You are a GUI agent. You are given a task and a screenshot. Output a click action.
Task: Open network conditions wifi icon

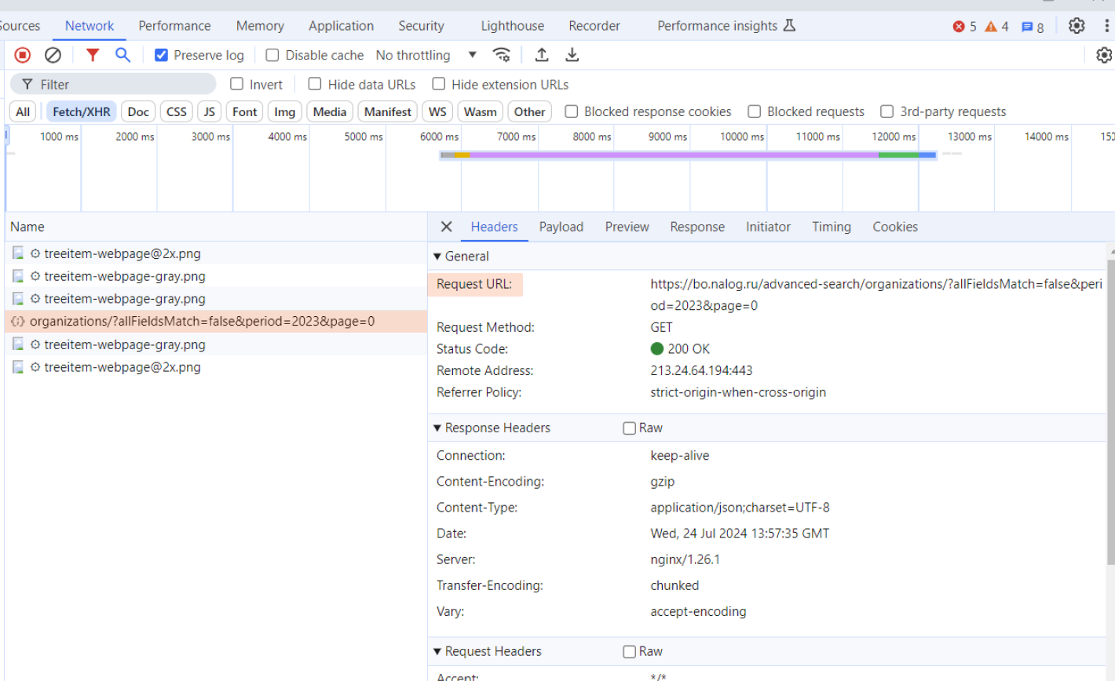[x=501, y=55]
